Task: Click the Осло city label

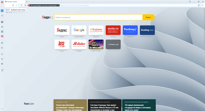Action: (x=7, y=10)
